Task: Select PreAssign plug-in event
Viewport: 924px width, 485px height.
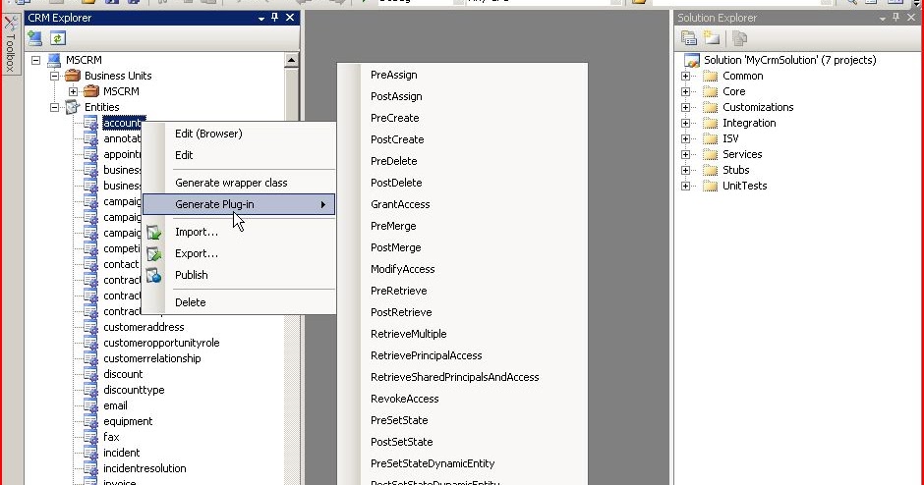Action: 393,75
